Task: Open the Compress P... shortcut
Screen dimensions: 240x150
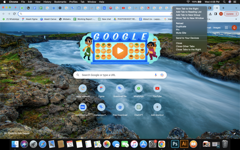Action: (101, 107)
